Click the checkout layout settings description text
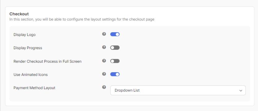258x111 pixels. [82, 19]
